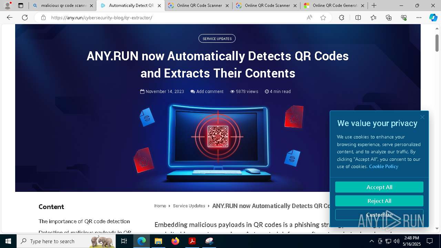Open the Windows Start menu
Image resolution: width=441 pixels, height=248 pixels.
[8, 241]
